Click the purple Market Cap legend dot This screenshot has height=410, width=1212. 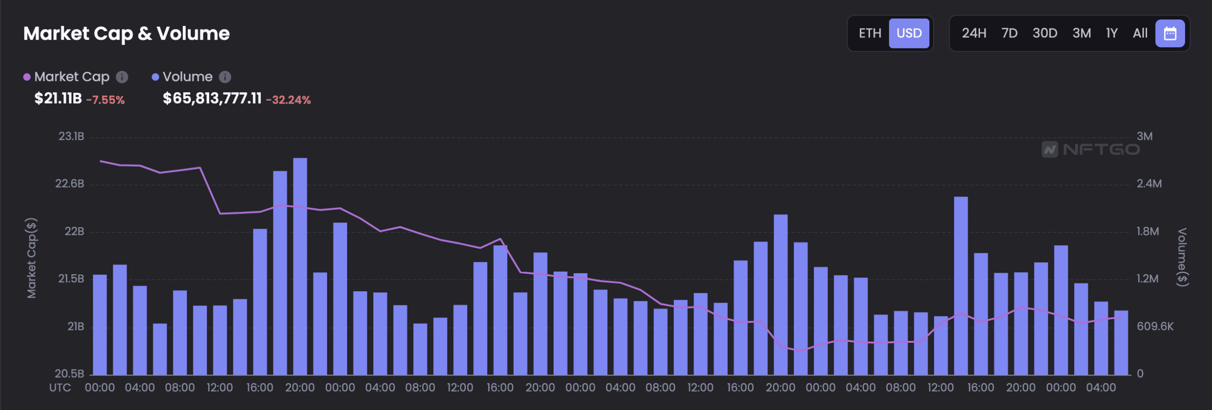pos(27,77)
